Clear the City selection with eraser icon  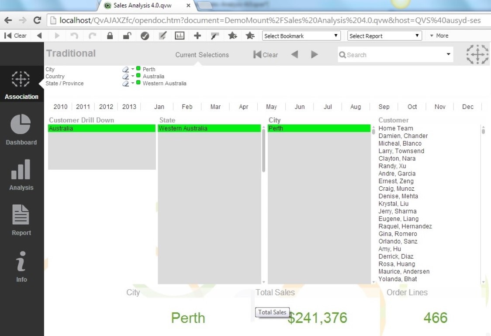point(125,69)
